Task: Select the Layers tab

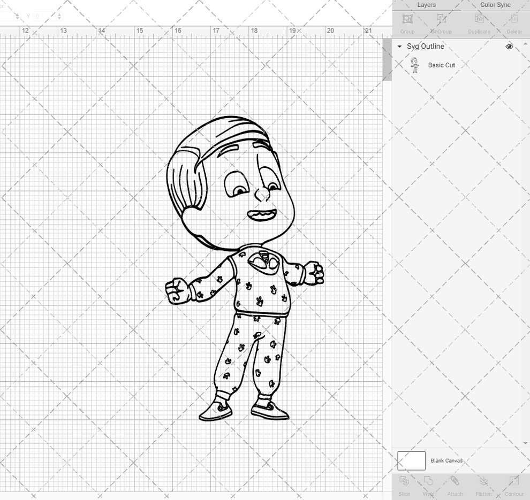Action: pos(427,5)
